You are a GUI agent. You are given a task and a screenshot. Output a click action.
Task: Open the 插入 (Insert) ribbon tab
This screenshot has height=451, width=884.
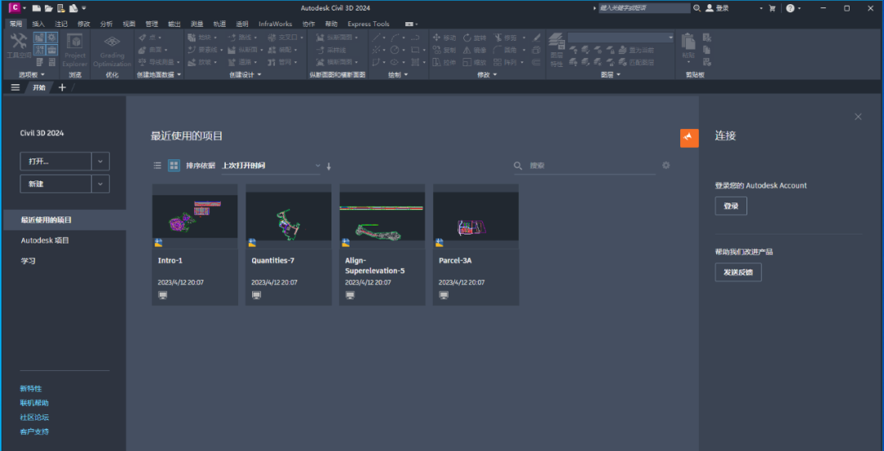pyautogui.click(x=38, y=24)
